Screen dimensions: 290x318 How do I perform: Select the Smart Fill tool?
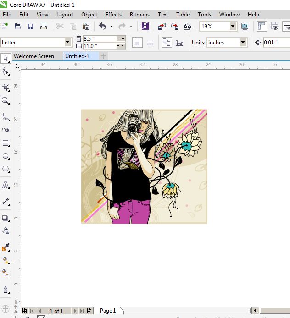pos(6,273)
